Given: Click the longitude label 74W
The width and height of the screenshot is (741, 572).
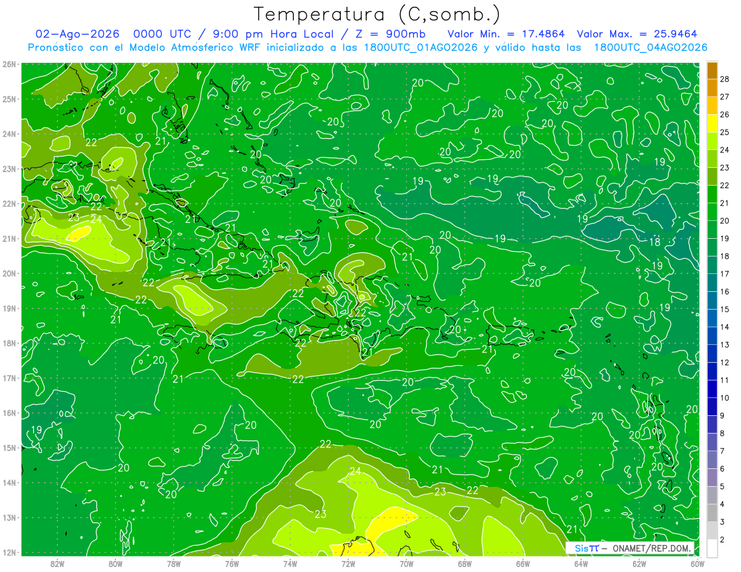Looking at the screenshot, I should coord(290,564).
